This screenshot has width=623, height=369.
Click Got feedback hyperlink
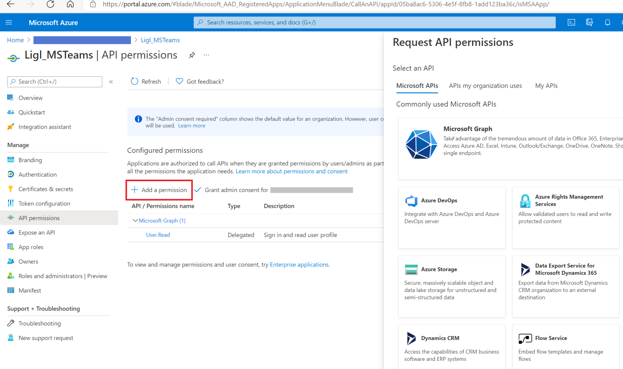200,81
